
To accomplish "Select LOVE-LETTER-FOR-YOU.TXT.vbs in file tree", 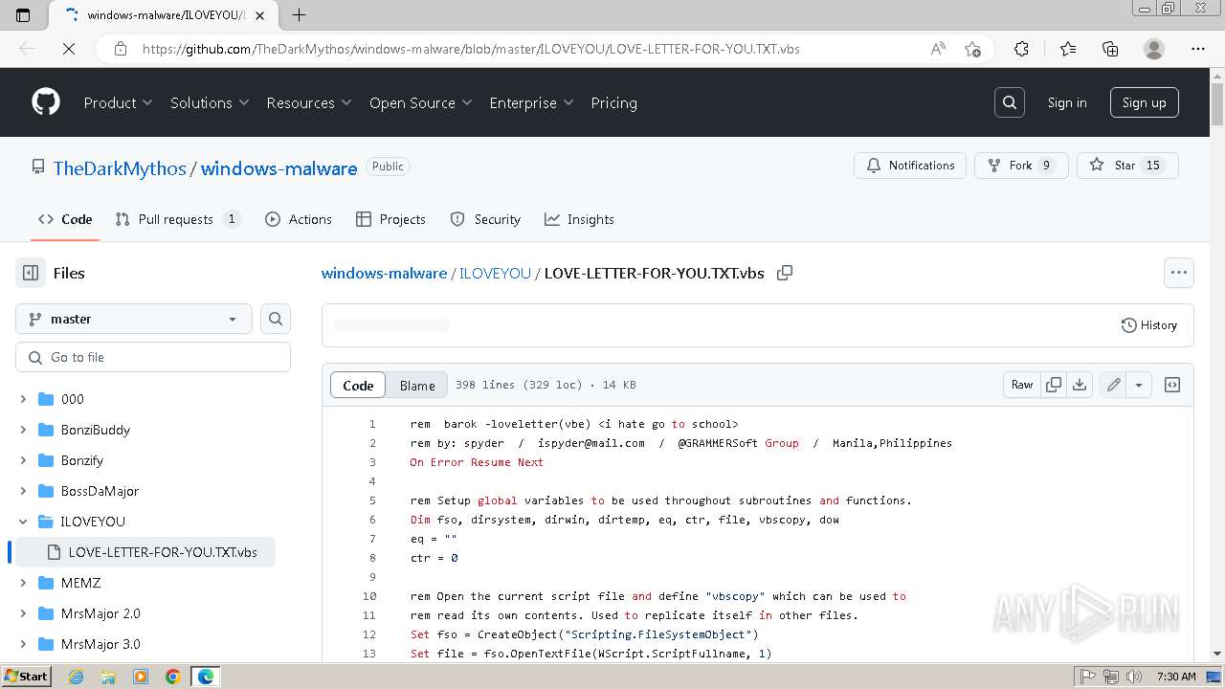I will pos(145,552).
